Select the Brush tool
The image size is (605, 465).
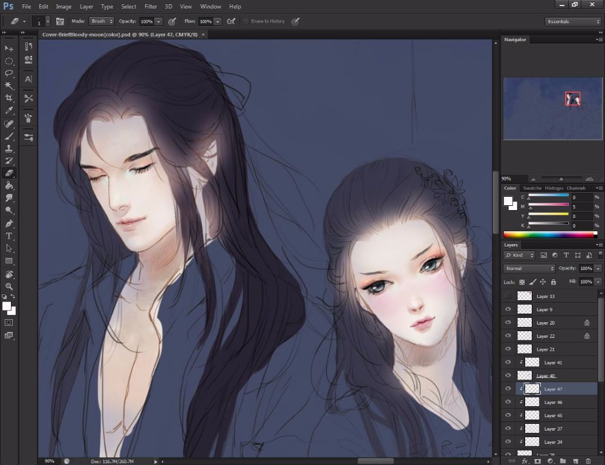[9, 136]
